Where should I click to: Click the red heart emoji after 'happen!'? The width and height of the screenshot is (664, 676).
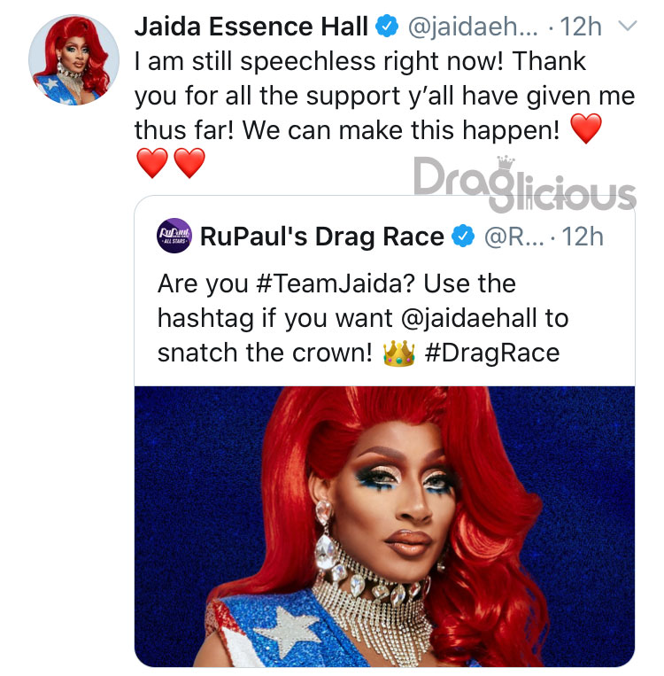(x=585, y=128)
